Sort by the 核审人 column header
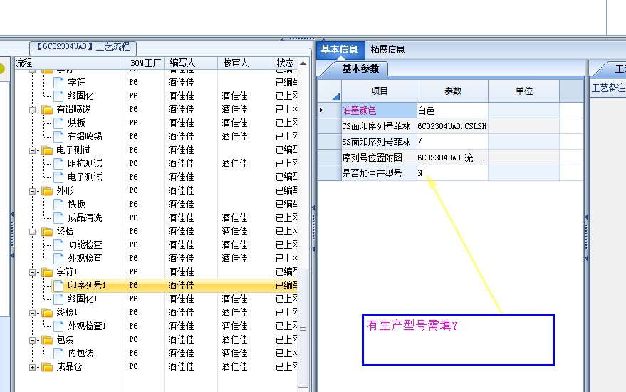Image resolution: width=626 pixels, height=392 pixels. click(x=244, y=63)
